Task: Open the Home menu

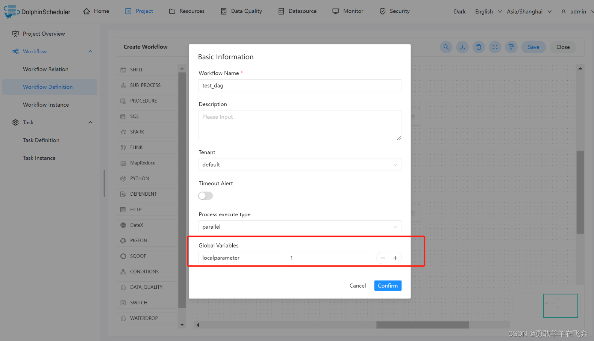Action: (96, 11)
